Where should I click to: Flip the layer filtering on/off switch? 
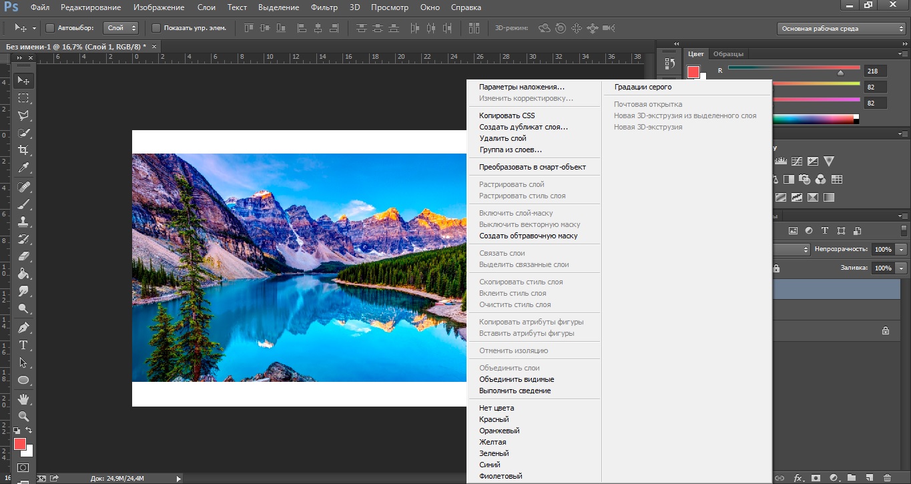click(904, 230)
